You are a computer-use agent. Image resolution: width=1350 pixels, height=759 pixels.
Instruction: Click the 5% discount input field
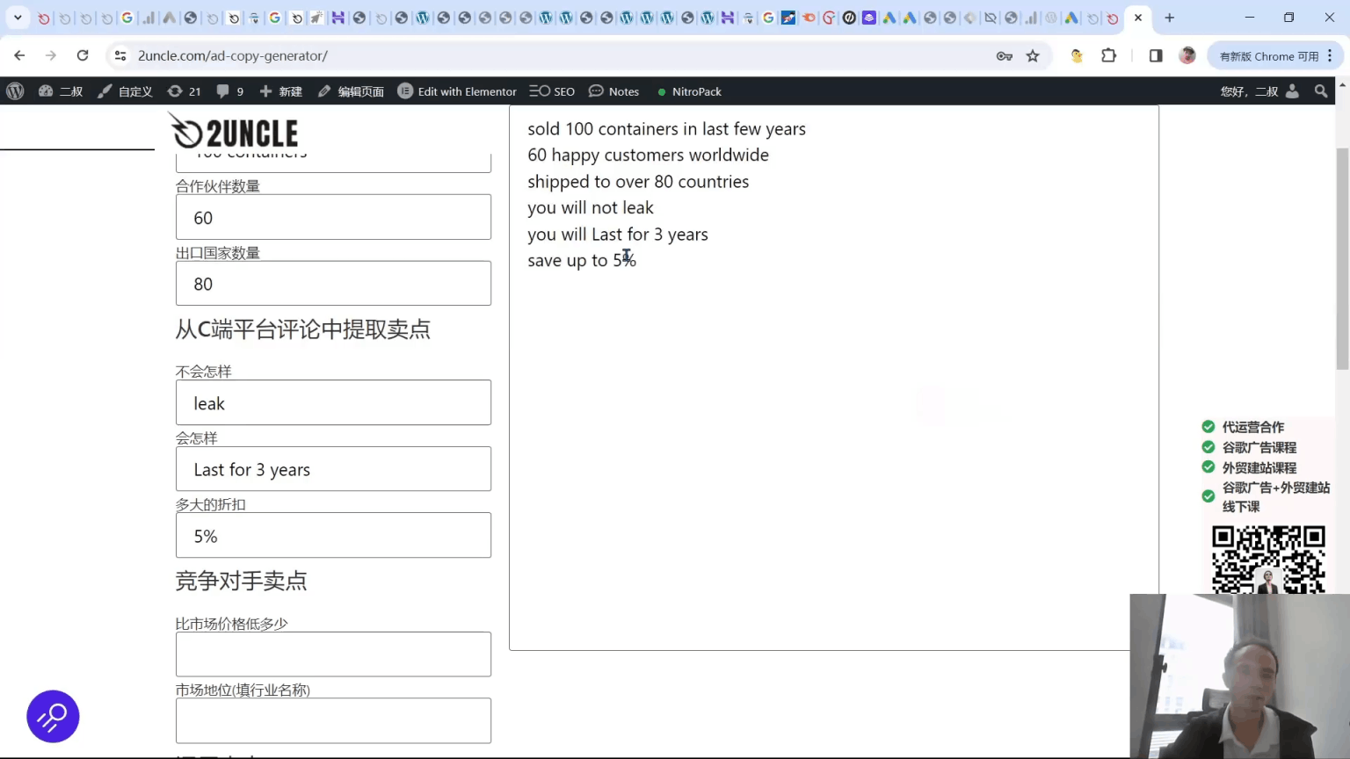[333, 535]
